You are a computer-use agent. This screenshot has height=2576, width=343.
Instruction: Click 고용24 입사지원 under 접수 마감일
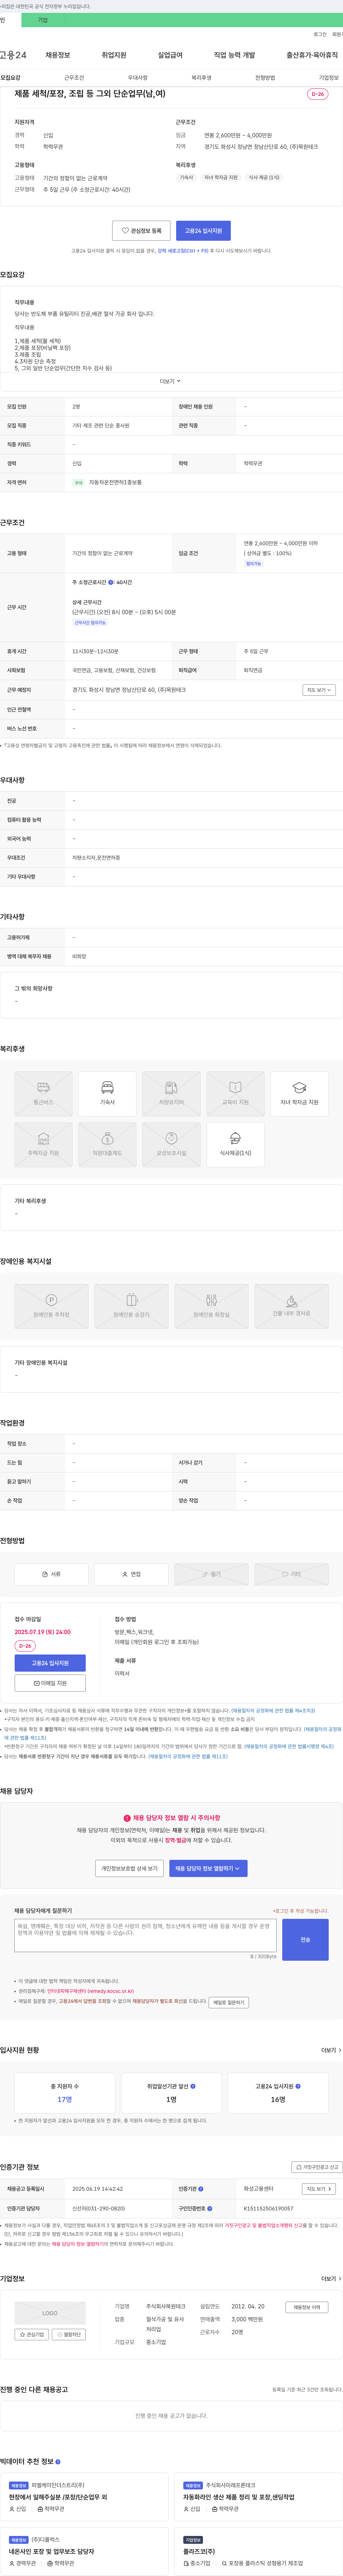coord(50,1663)
